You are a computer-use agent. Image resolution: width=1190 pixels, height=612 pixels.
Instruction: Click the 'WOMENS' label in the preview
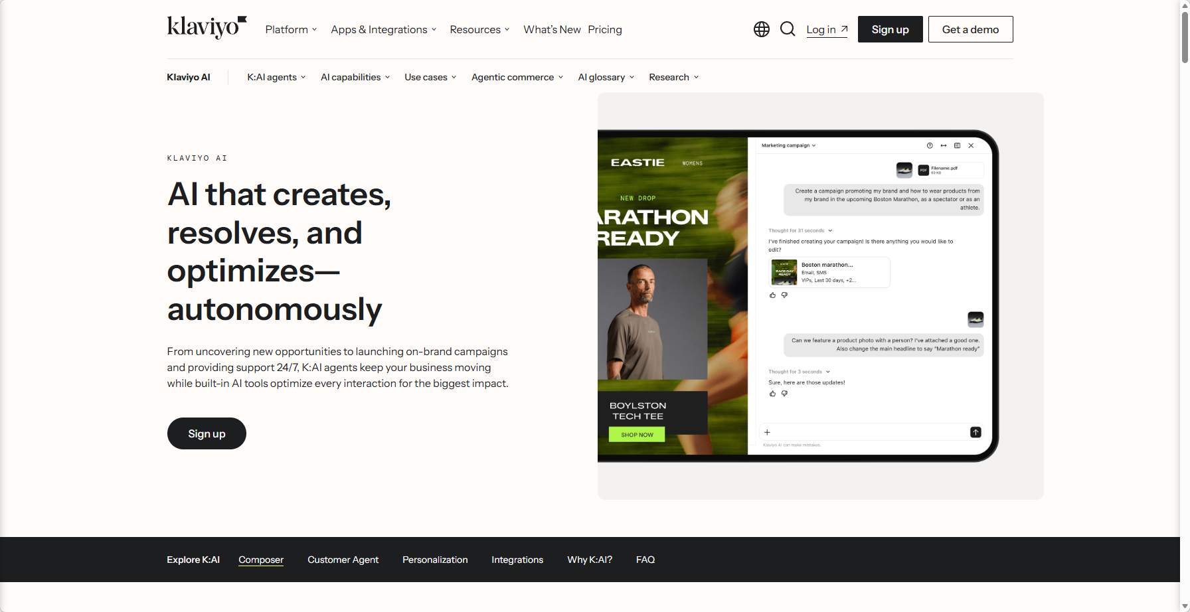coord(692,163)
